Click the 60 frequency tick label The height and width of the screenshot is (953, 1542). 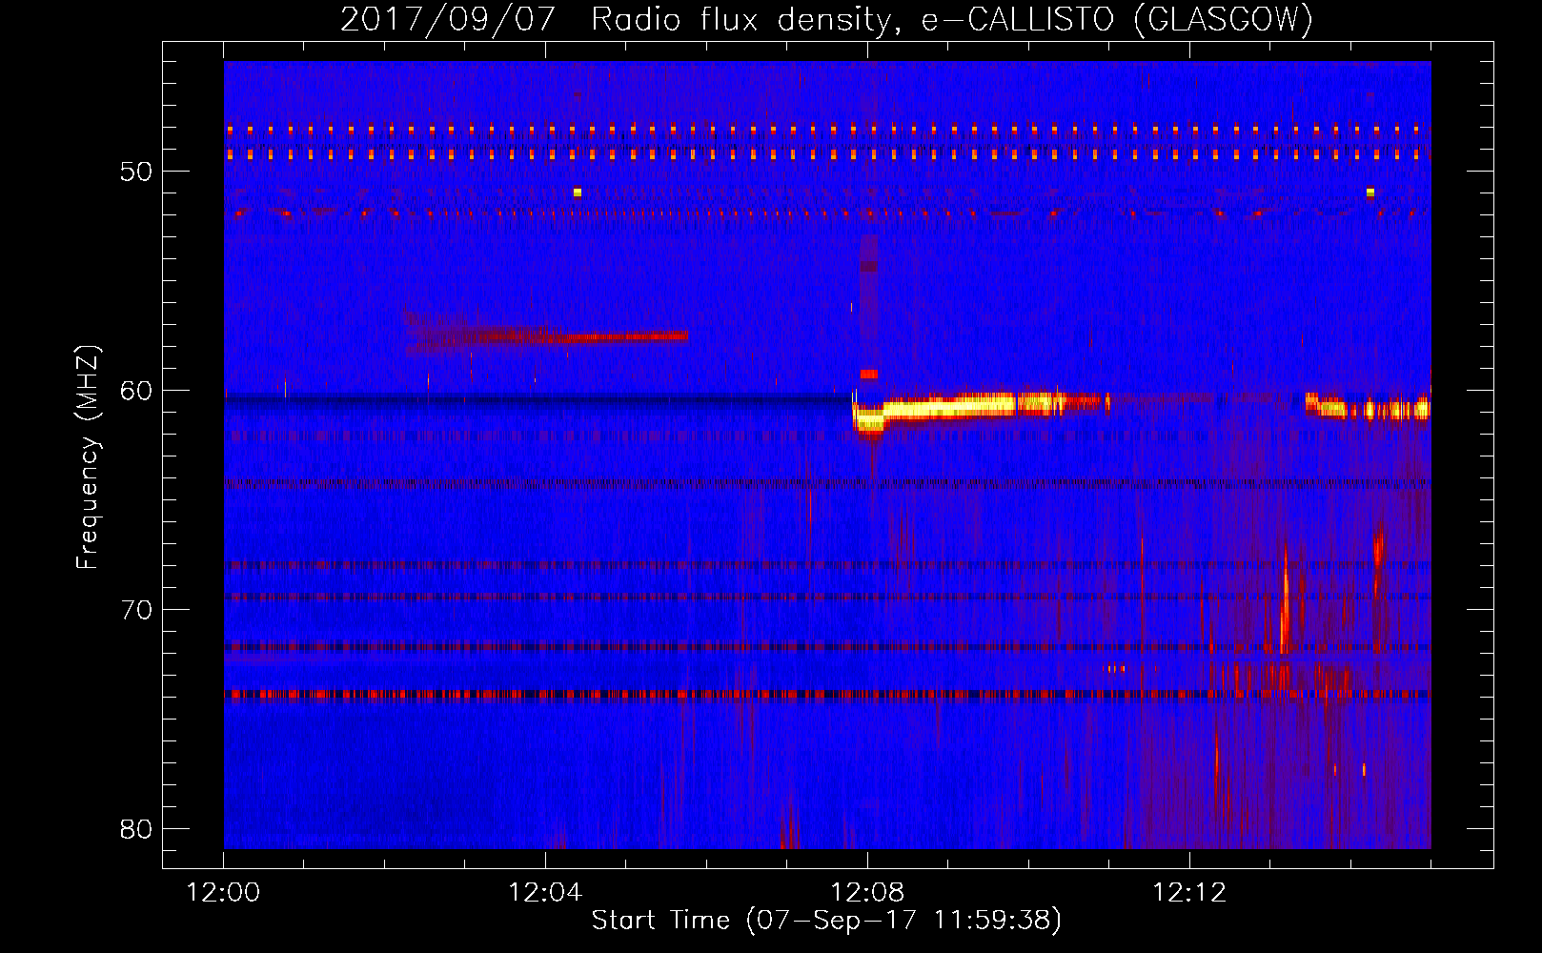(x=136, y=391)
